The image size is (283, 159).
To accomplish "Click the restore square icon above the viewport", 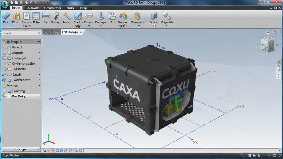I will point(274,32).
